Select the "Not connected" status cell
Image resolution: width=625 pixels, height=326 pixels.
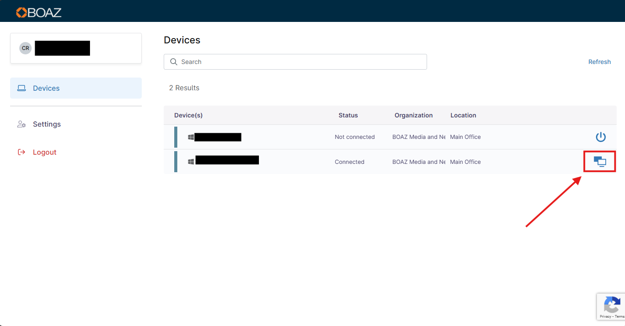point(355,137)
